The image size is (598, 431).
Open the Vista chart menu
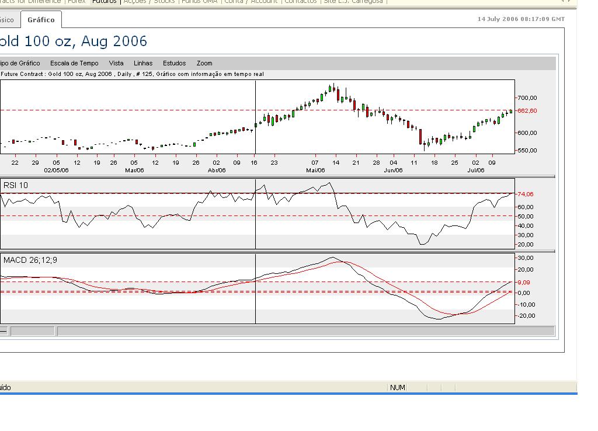[x=116, y=63]
